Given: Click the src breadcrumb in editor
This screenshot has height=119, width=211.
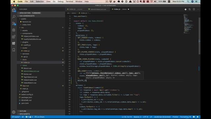Looking at the screenshot, I should (x=68, y=13).
